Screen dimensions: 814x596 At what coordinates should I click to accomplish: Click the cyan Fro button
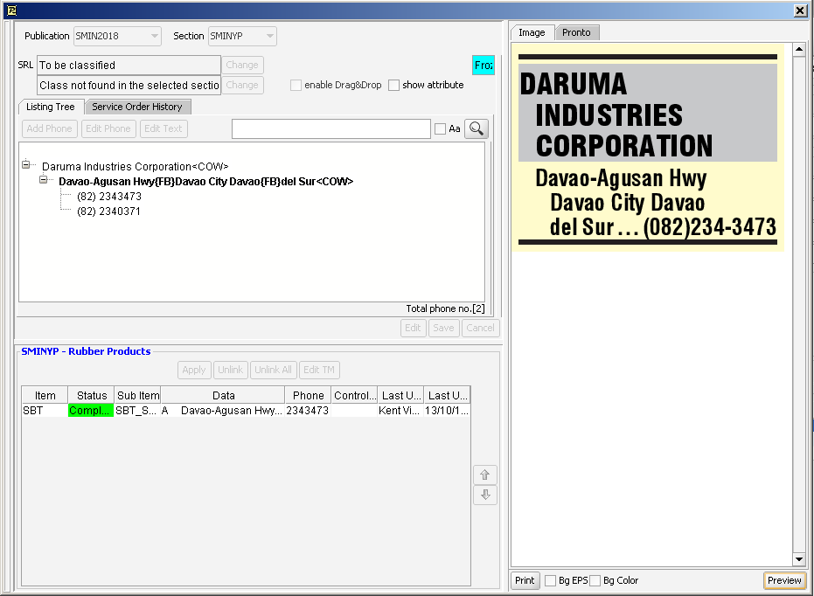(x=484, y=66)
